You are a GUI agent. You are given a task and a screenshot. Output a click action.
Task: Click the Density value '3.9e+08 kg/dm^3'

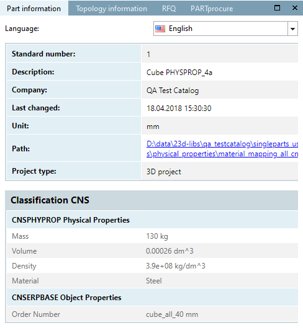pos(176,266)
